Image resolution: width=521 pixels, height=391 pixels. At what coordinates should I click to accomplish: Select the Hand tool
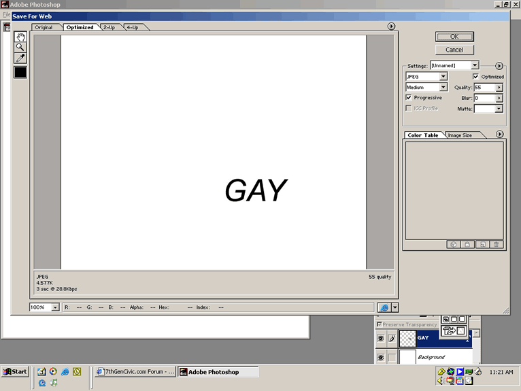[20, 37]
